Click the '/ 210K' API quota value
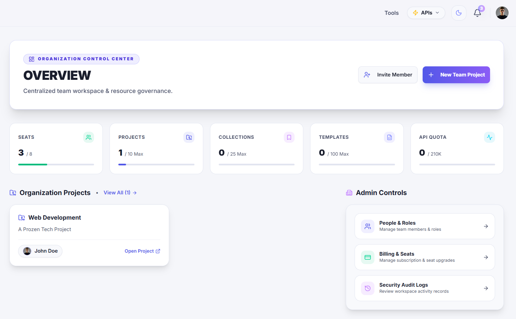 (x=434, y=154)
